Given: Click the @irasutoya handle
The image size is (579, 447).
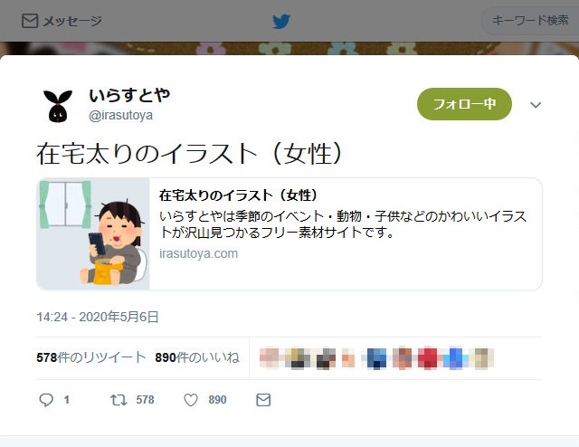Looking at the screenshot, I should 120,115.
